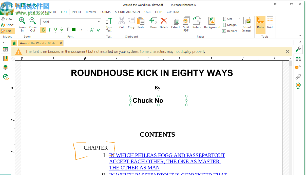This screenshot has width=306, height=175.
Task: Click the Copy icon in Clipboard group
Action: [x=131, y=21]
